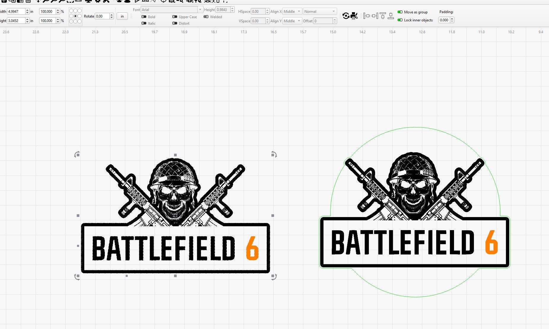Click the BATTLEFIELD text in the left logo

pyautogui.click(x=164, y=249)
